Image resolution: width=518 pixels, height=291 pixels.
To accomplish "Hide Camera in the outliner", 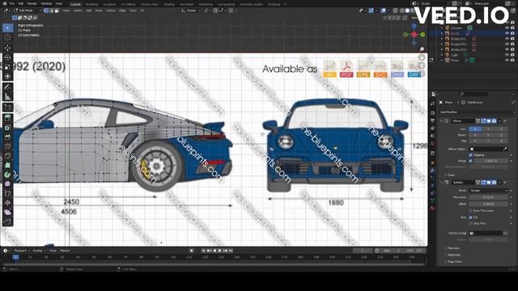I will 507,28.
